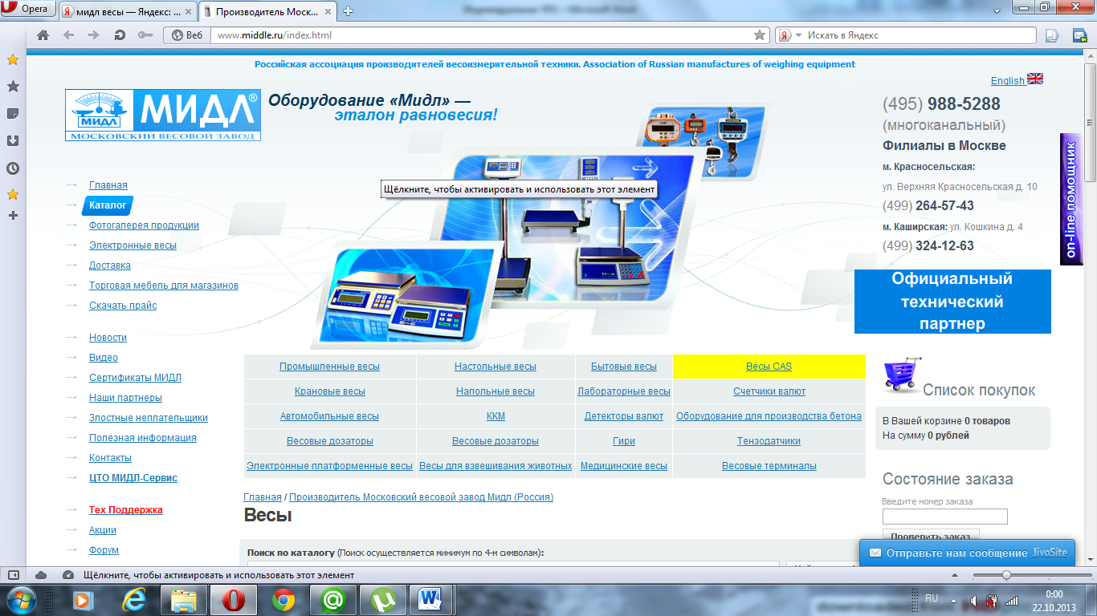
Task: Open 'Тензодатчики' category link
Action: [769, 441]
